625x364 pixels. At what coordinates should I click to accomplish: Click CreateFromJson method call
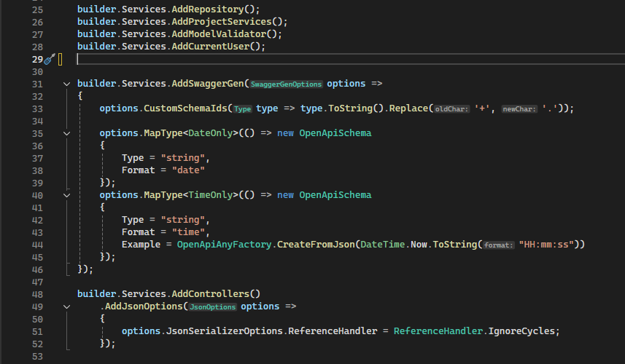[x=316, y=245]
